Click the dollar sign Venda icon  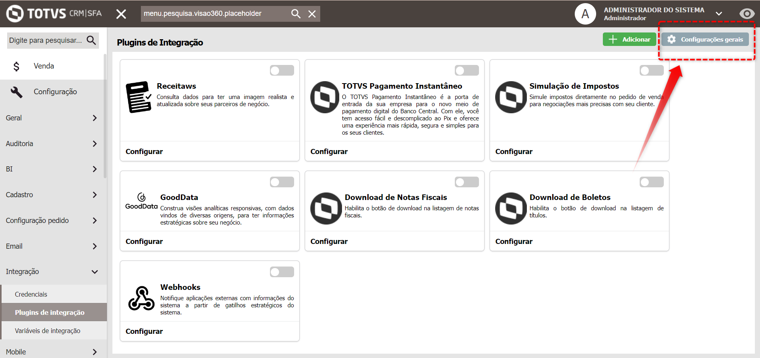[16, 66]
